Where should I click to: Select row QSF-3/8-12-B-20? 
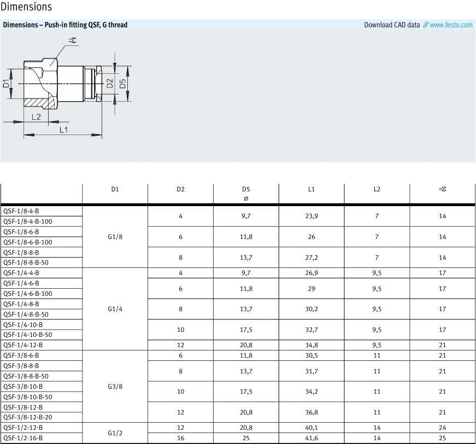point(42,417)
